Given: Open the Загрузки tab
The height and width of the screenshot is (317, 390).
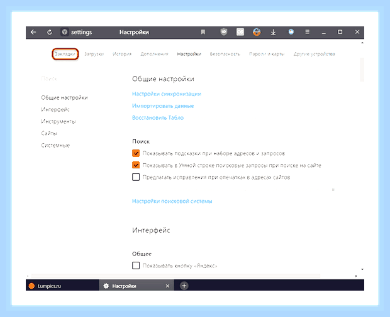Looking at the screenshot, I should (94, 54).
